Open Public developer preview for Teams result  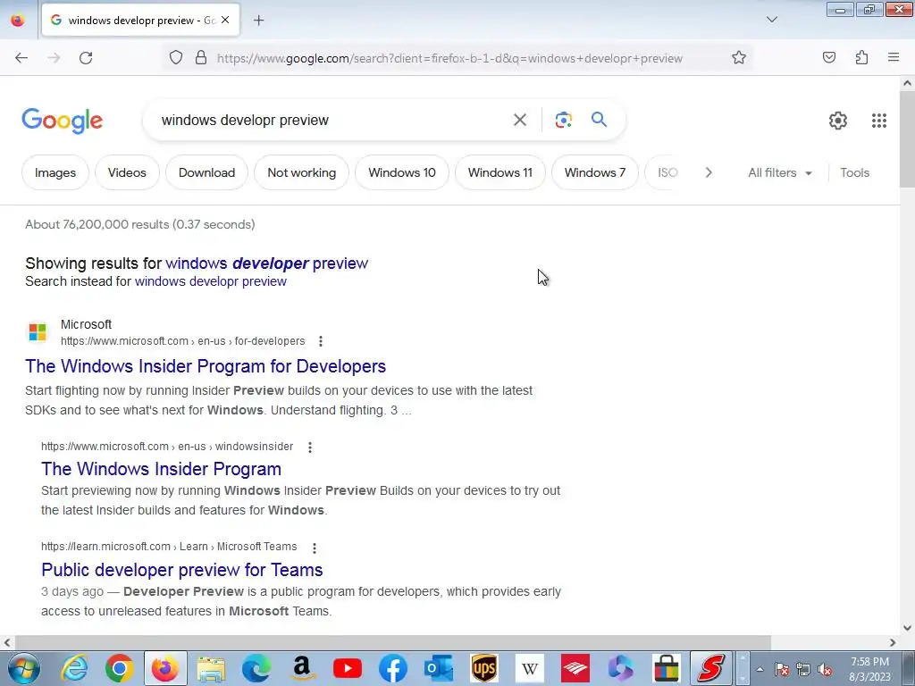pos(182,570)
